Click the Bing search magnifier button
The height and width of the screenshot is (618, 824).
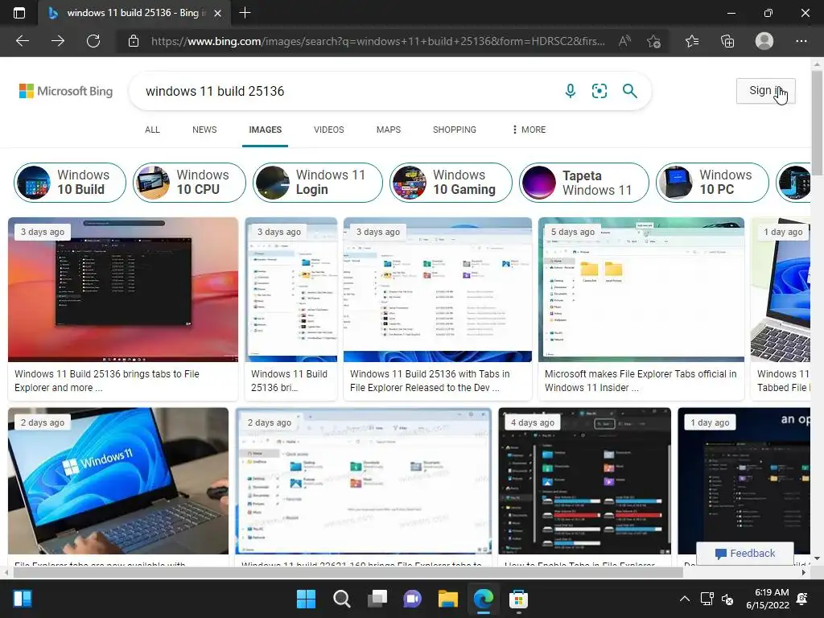pos(629,91)
